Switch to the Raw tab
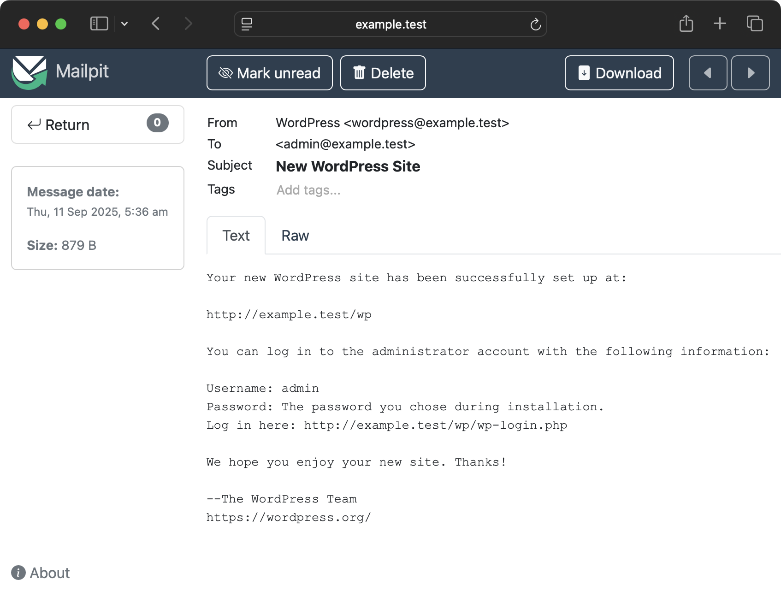Image resolution: width=781 pixels, height=591 pixels. pos(295,235)
